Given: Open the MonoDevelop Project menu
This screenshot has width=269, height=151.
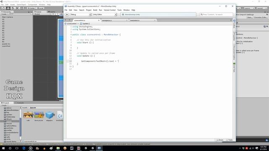Looking at the screenshot, I should point(89,10).
